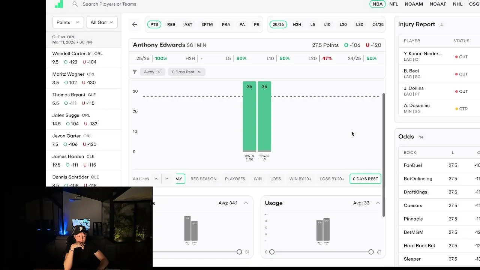Select the 3PTM stat tab

click(x=207, y=24)
